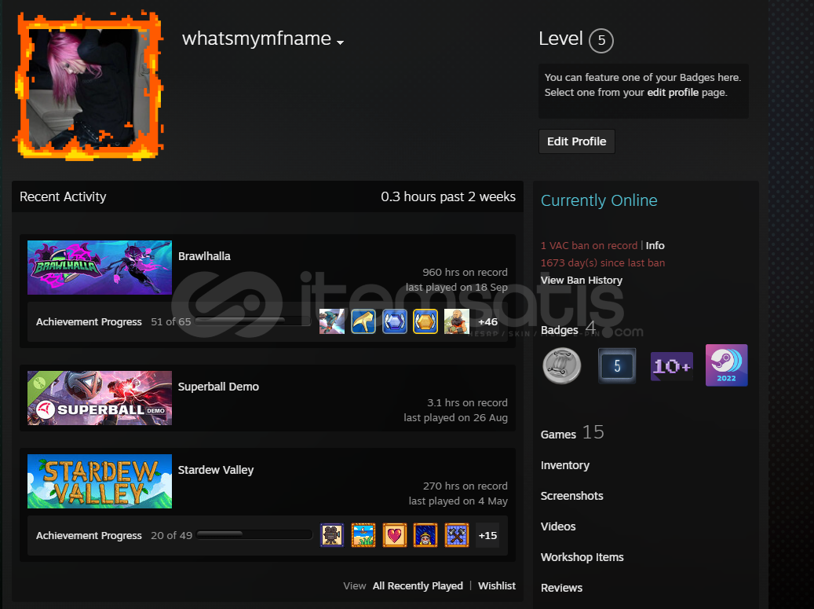Open All Recently Played link
This screenshot has width=814, height=609.
(x=418, y=585)
